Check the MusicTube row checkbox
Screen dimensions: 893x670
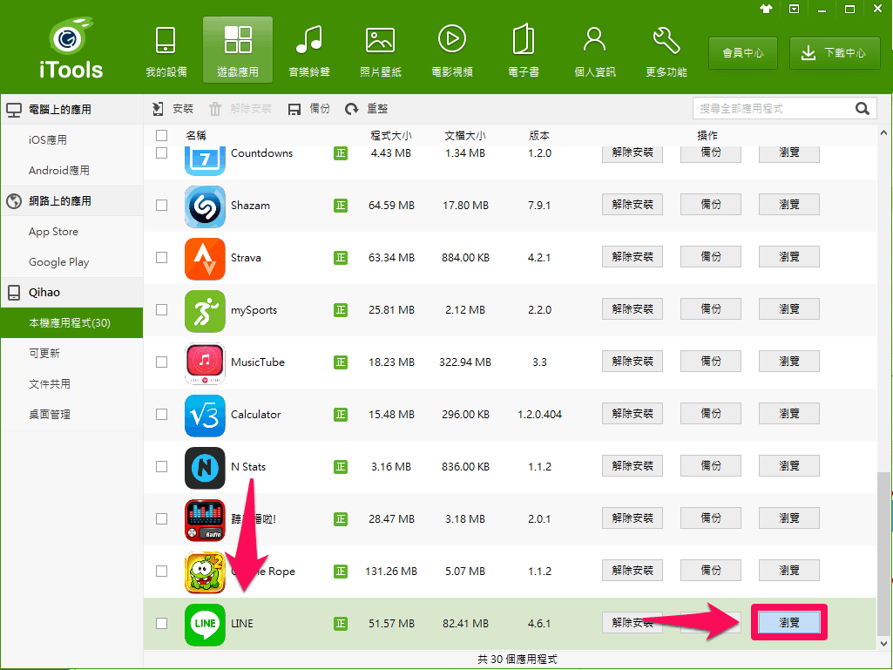click(x=162, y=362)
